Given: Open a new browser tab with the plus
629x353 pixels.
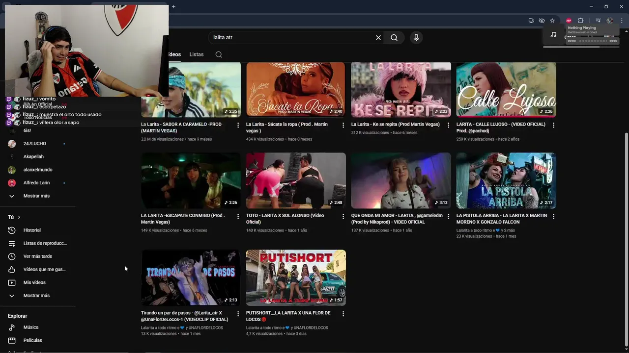Looking at the screenshot, I should tap(173, 6).
